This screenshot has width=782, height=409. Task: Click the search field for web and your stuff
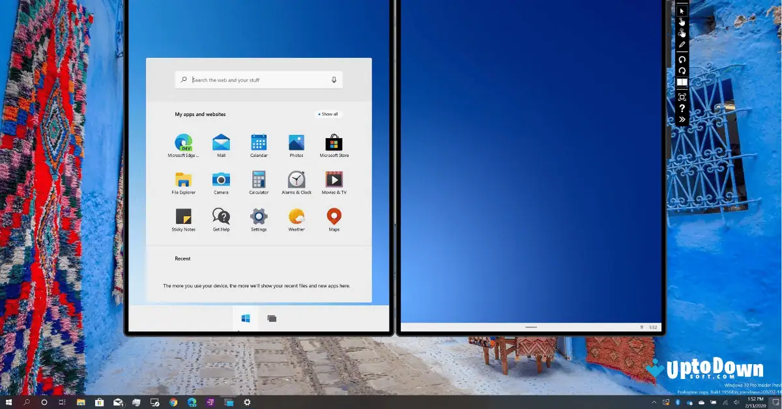[254, 79]
